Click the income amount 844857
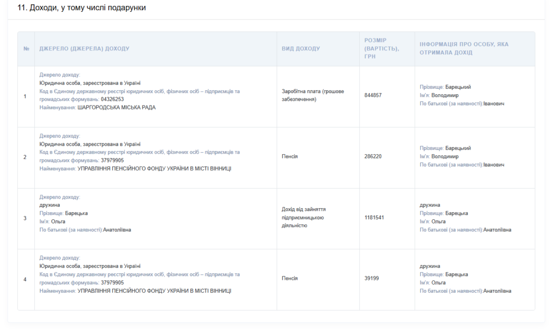Image resolution: width=555 pixels, height=329 pixels. point(373,95)
